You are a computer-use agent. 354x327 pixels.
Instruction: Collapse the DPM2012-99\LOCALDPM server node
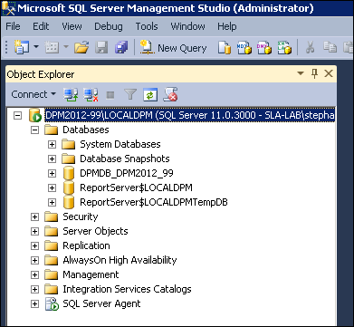tap(18, 115)
